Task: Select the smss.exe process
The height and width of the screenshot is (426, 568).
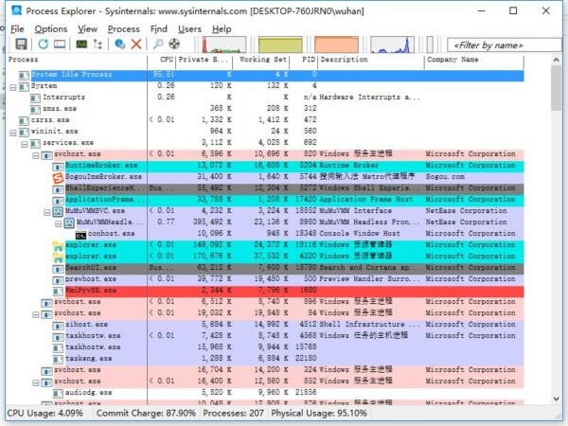Action: [x=265, y=108]
